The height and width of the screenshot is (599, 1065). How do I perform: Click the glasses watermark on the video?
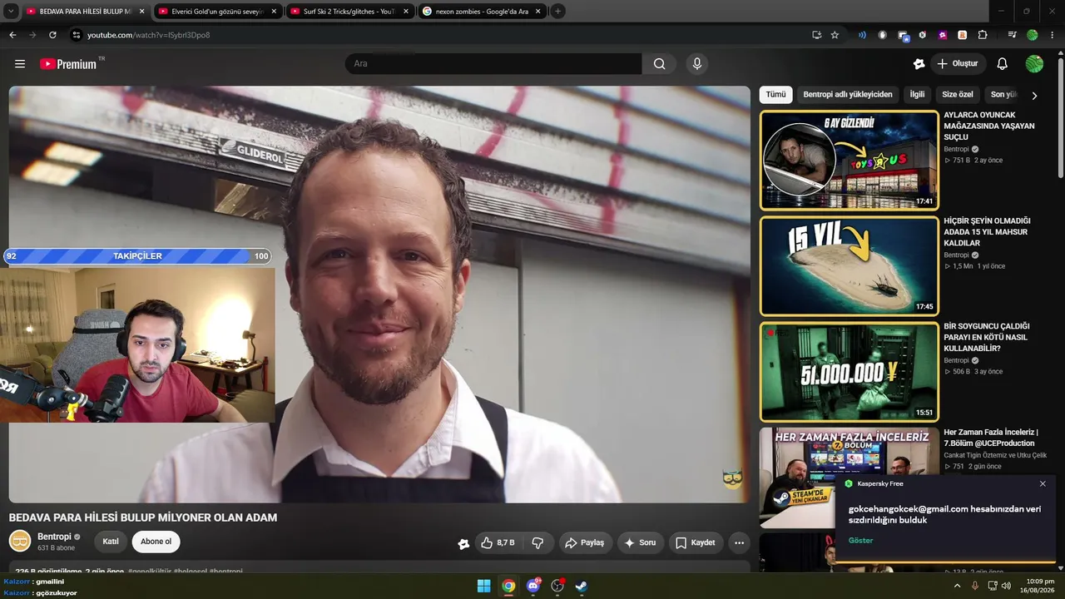click(x=732, y=478)
